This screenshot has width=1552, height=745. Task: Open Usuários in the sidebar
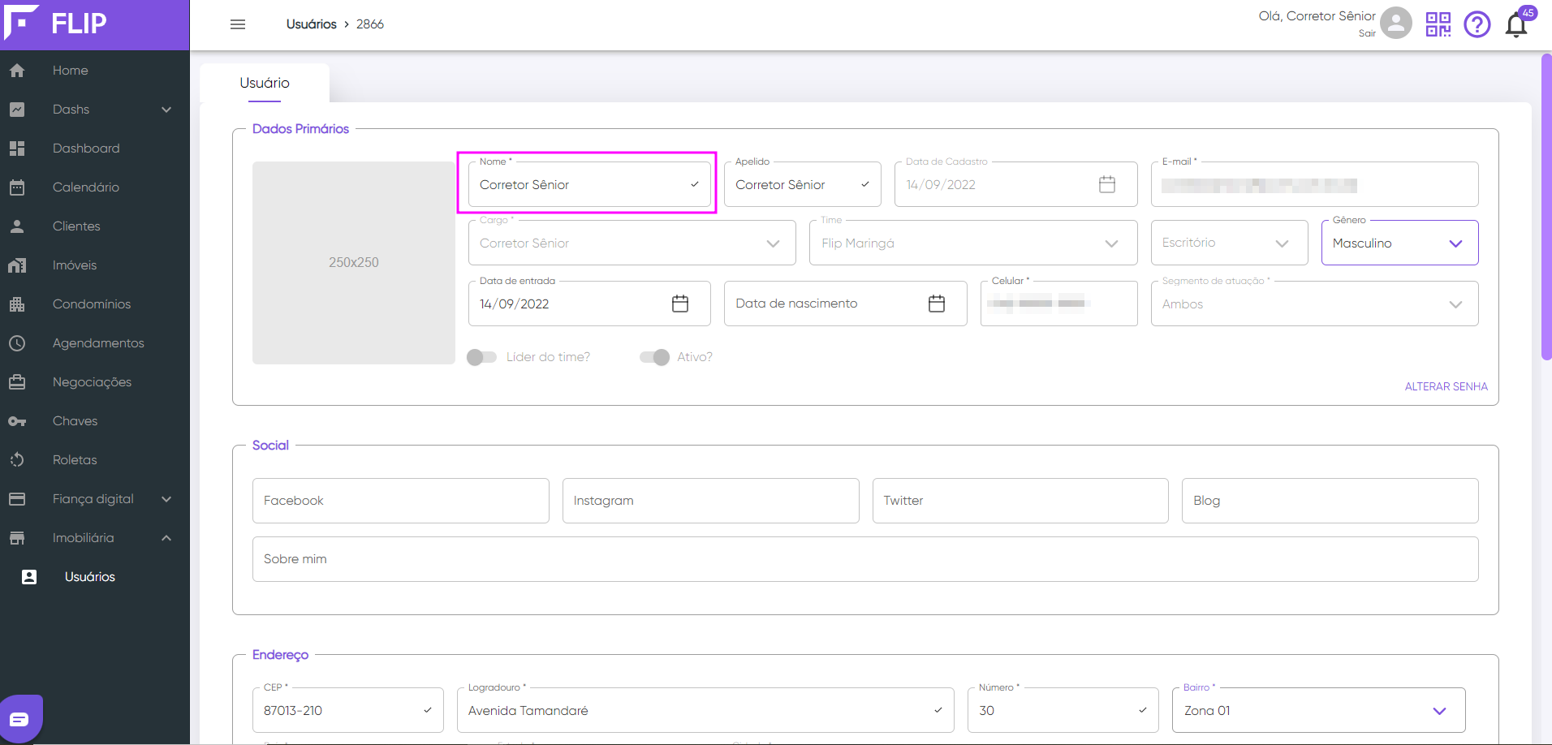90,577
